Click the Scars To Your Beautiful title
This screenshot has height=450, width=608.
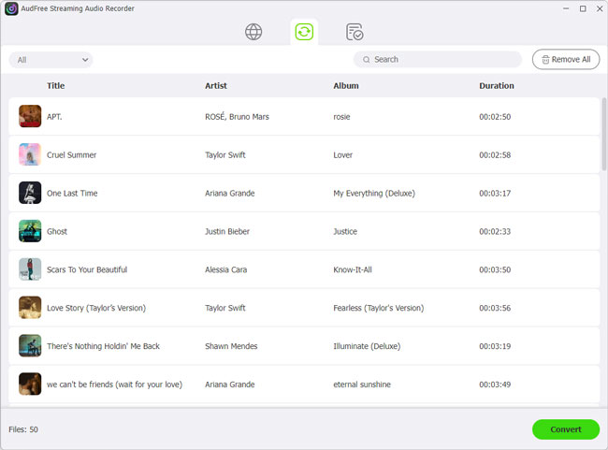pos(87,269)
